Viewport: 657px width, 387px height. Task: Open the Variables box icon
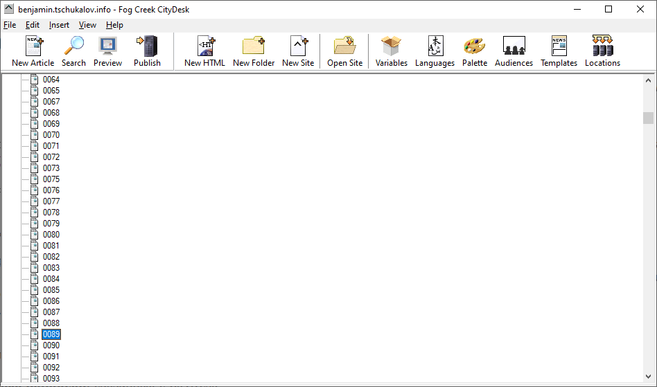(391, 51)
